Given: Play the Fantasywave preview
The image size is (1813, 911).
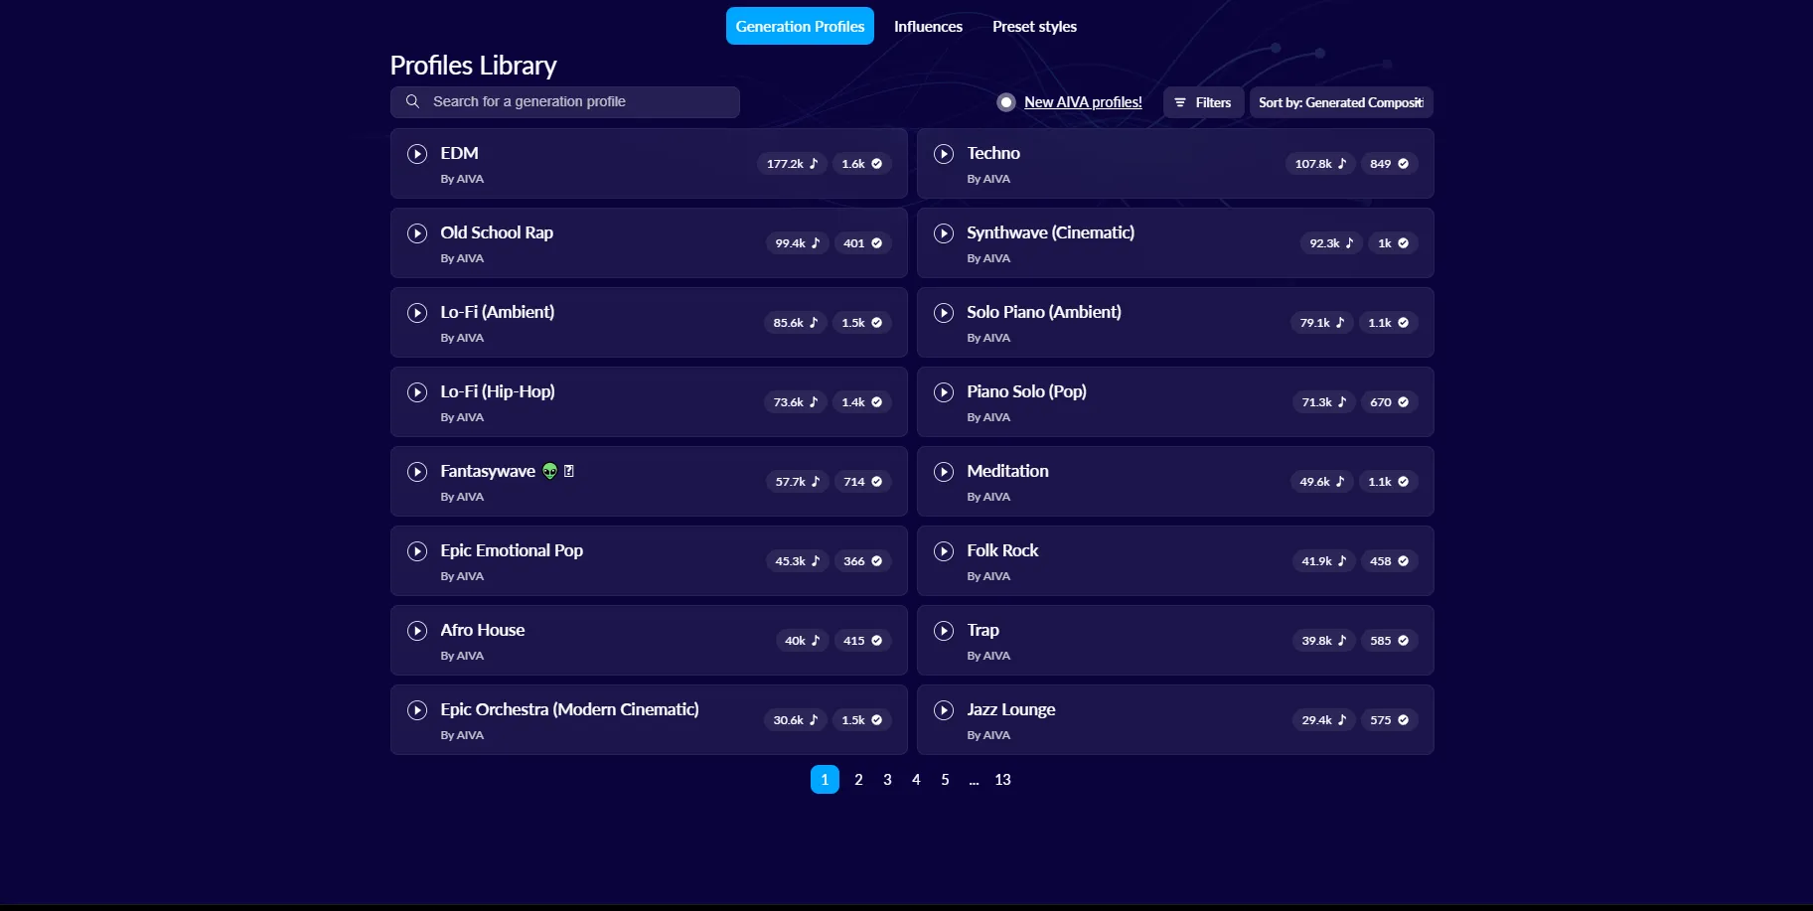Looking at the screenshot, I should coord(417,472).
